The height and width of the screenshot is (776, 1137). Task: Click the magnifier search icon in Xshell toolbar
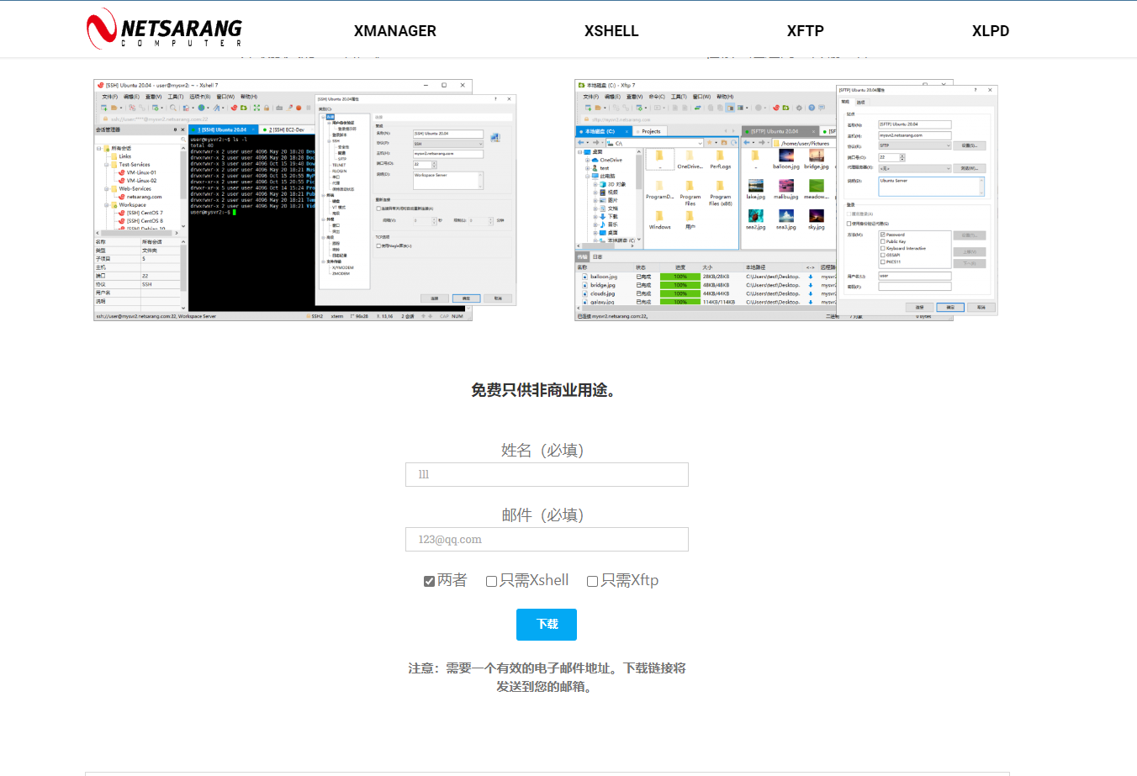(174, 107)
